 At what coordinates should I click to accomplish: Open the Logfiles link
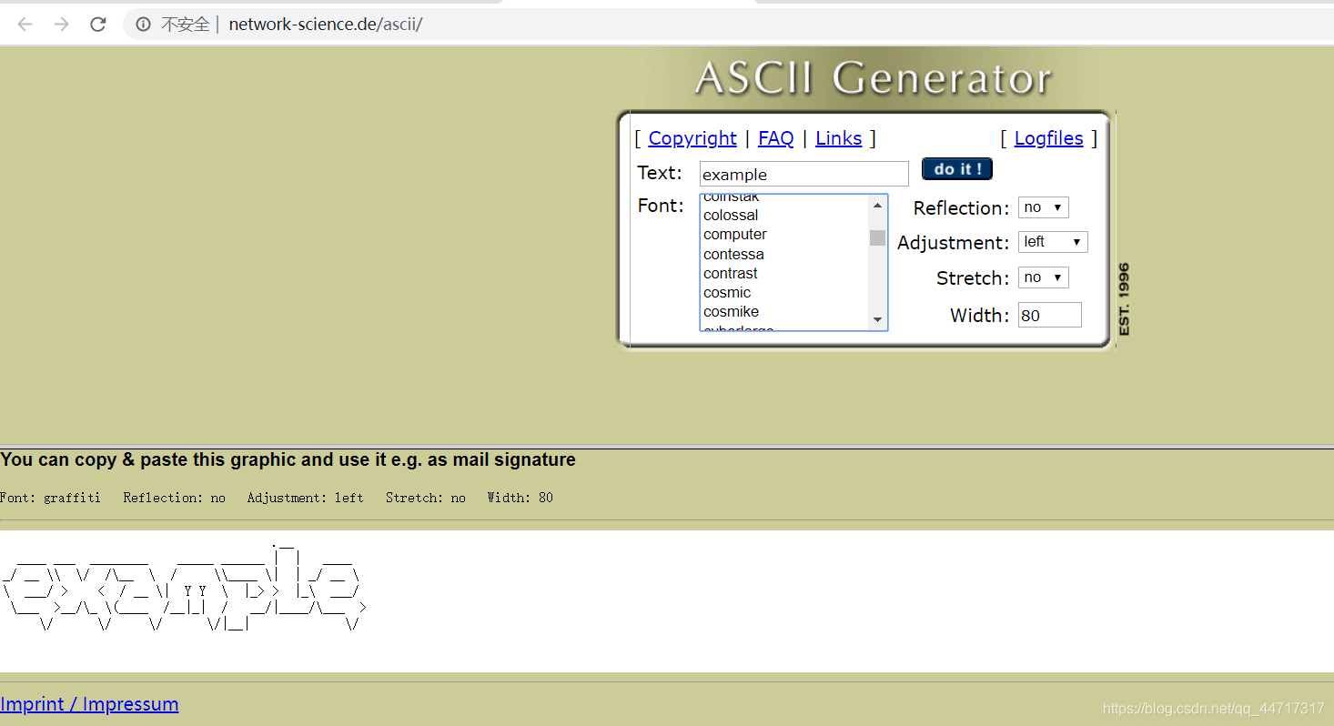pyautogui.click(x=1048, y=138)
